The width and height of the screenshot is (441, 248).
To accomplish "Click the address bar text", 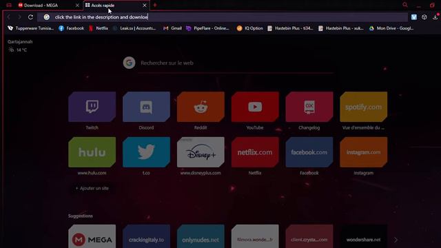I will pyautogui.click(x=101, y=17).
